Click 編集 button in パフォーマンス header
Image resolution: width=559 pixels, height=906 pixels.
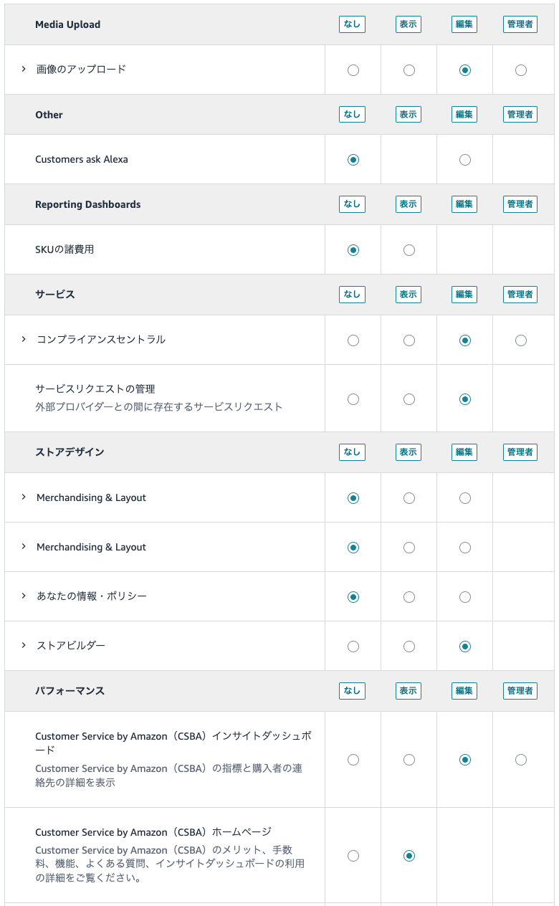pyautogui.click(x=464, y=691)
